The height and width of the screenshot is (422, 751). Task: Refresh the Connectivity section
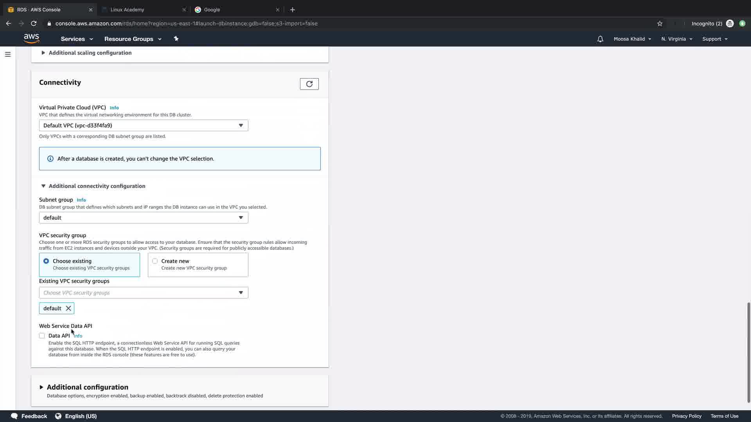coord(309,84)
